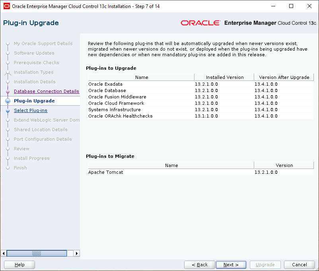Click the My Oracle Support Details step bullet
This screenshot has width=319, height=271.
8,43
